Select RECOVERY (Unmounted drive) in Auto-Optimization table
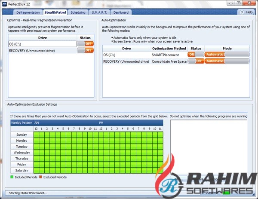This screenshot has width=258, height=199. tap(126, 61)
